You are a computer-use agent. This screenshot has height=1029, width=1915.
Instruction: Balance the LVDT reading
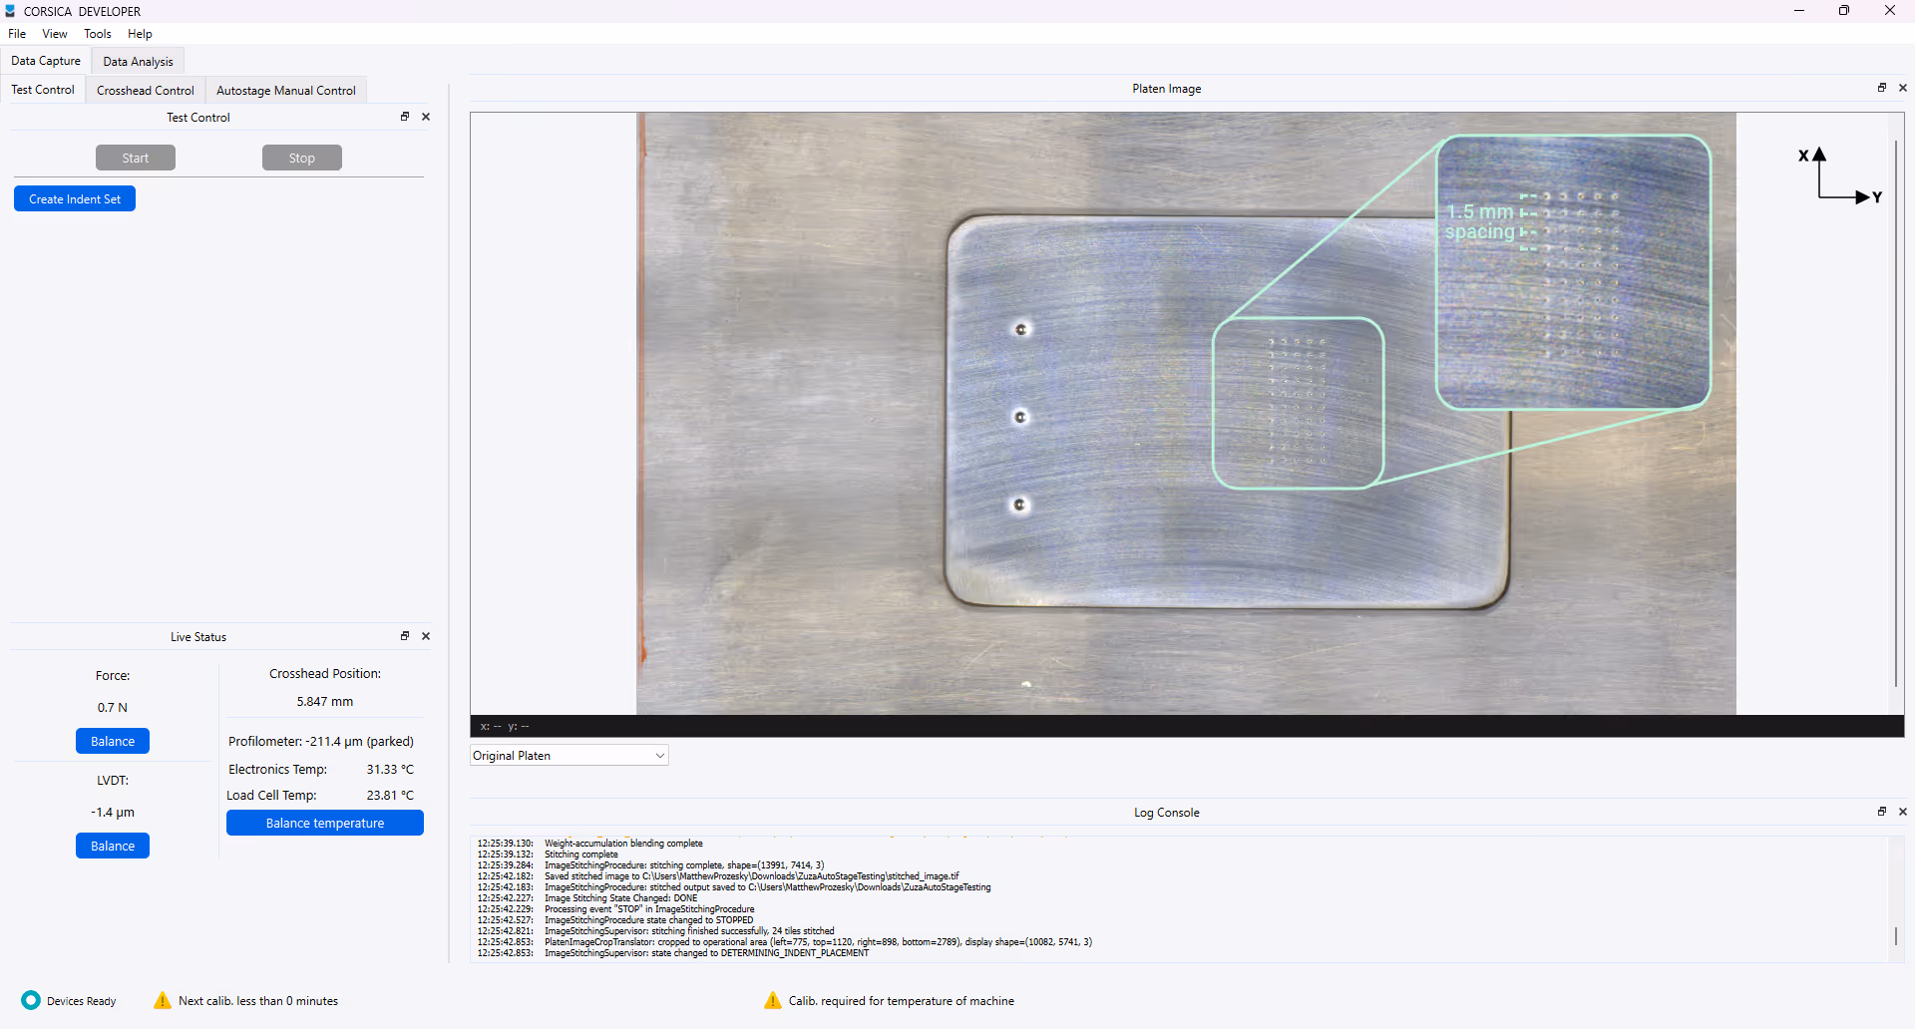pos(113,846)
